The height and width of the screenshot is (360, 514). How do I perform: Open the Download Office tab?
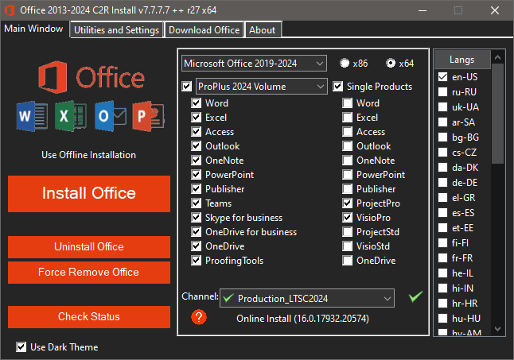tap(204, 30)
